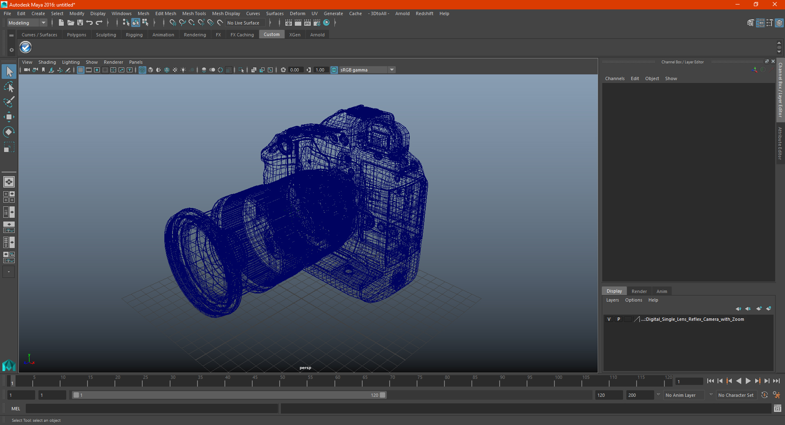The image size is (785, 425).
Task: Open the sRGB gamma view transform dropdown
Action: click(x=367, y=70)
